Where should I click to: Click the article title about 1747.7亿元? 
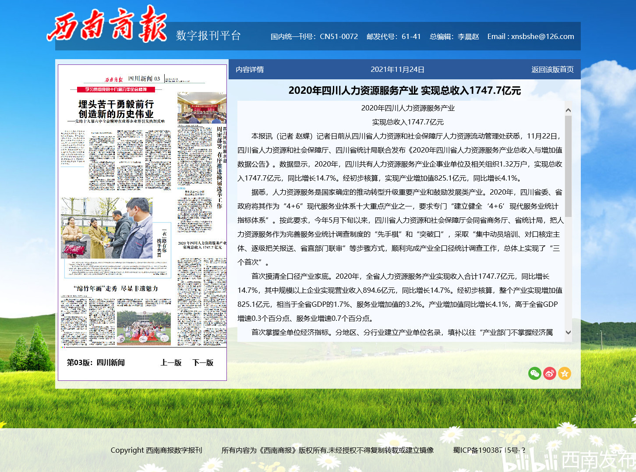pos(405,90)
